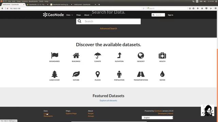This screenshot has width=218, height=122.
Task: Select the Land Cover tree icon
Action: pyautogui.click(x=54, y=74)
